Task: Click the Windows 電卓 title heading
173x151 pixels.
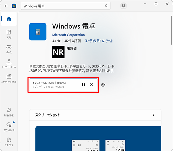Action: click(74, 26)
